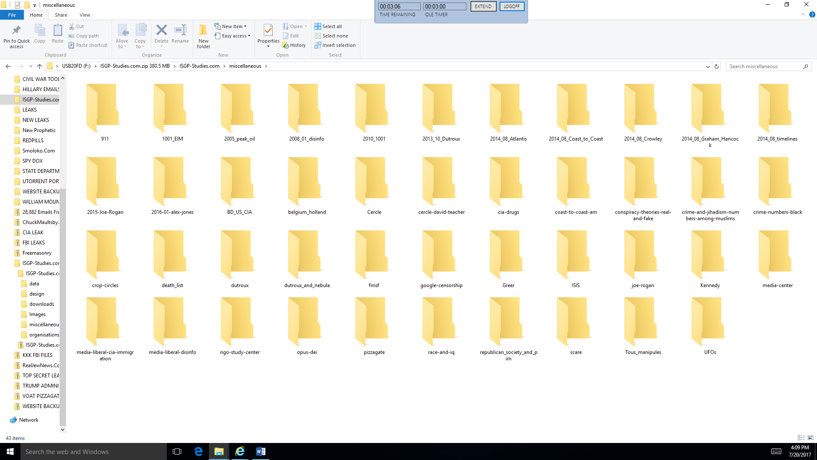The width and height of the screenshot is (817, 460).
Task: Select organisations in navigation tree
Action: pyautogui.click(x=44, y=335)
